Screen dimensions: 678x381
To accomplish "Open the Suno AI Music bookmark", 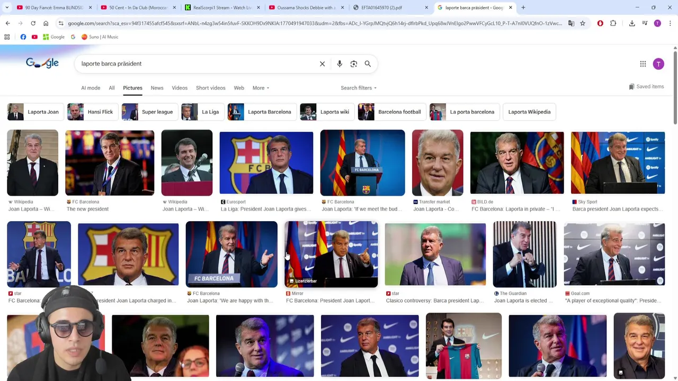I will point(100,37).
